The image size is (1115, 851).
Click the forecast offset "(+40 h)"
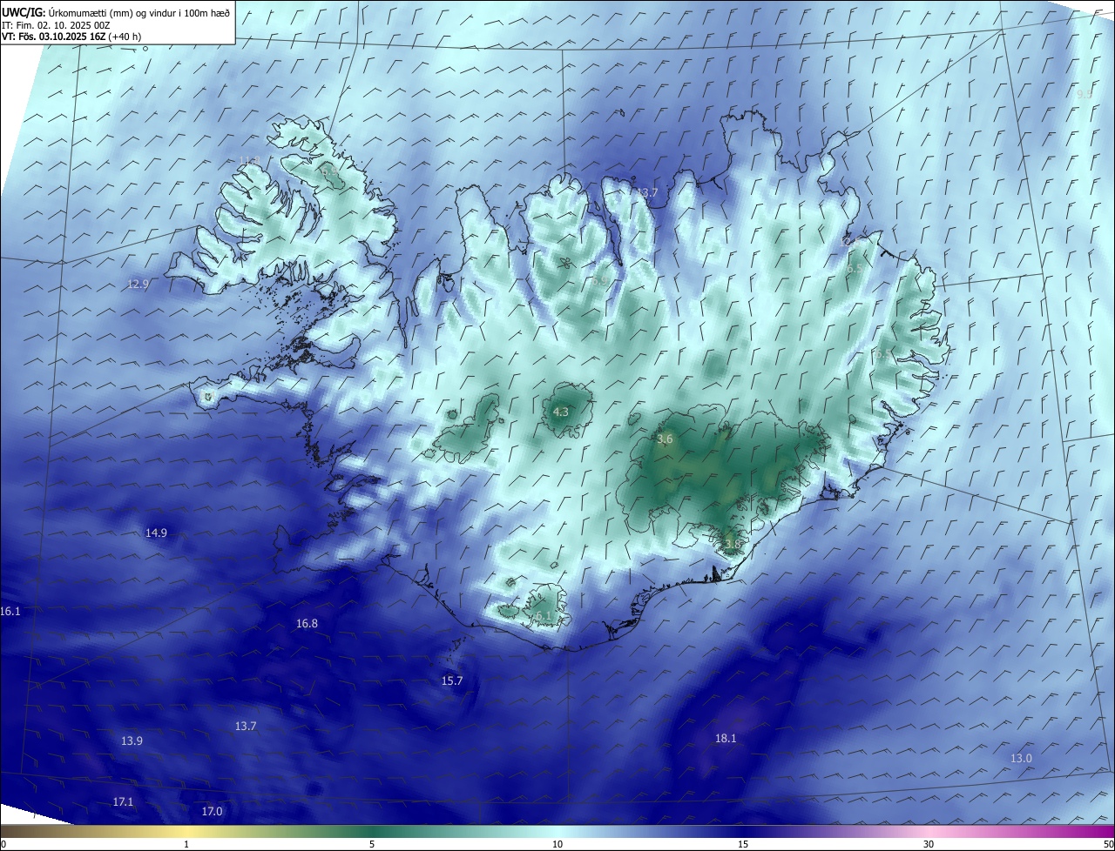tap(125, 37)
